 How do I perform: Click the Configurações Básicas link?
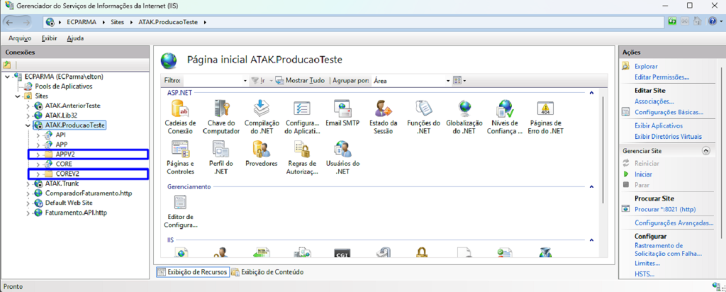(669, 112)
